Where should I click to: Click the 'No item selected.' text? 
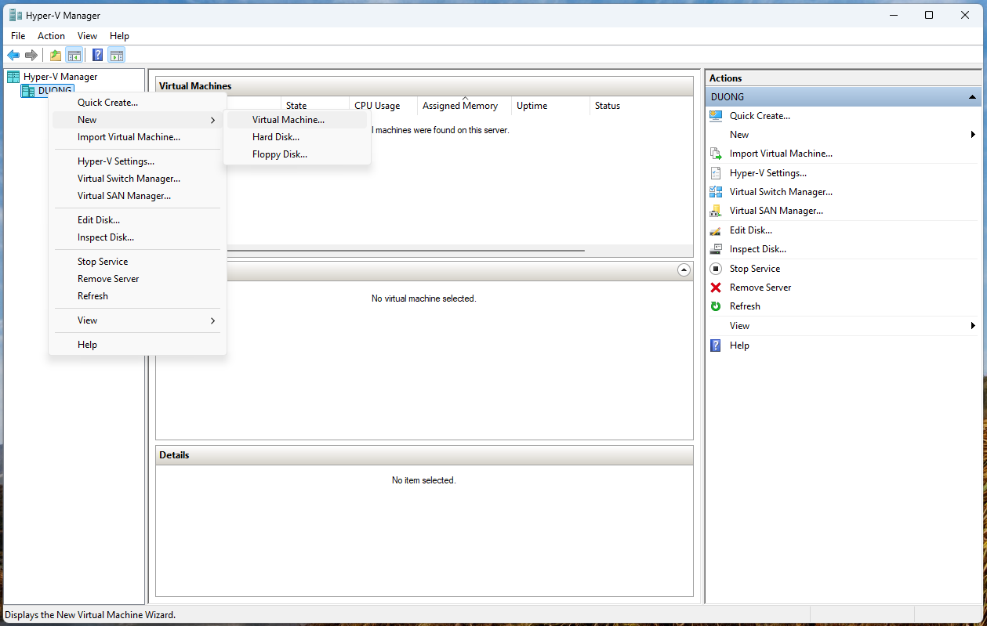[x=423, y=480]
